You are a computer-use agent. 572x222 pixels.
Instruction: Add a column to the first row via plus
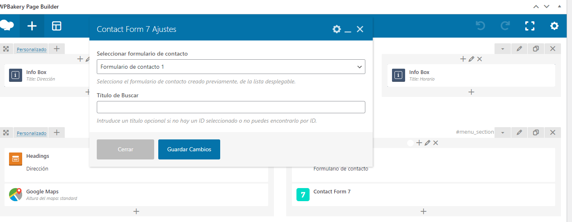[57, 49]
